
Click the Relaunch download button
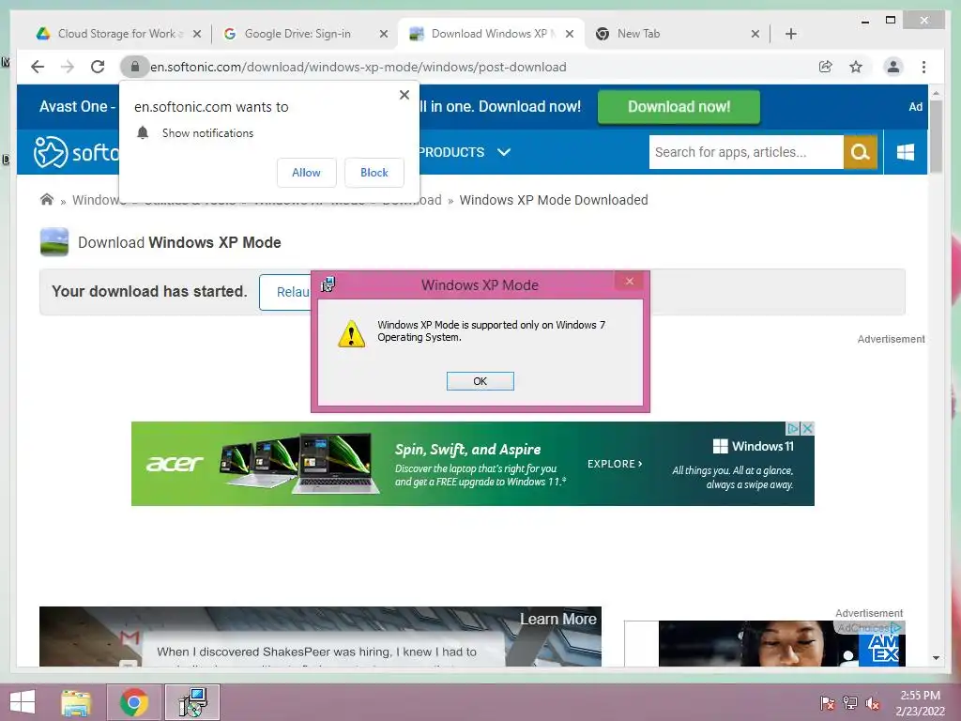pyautogui.click(x=285, y=292)
